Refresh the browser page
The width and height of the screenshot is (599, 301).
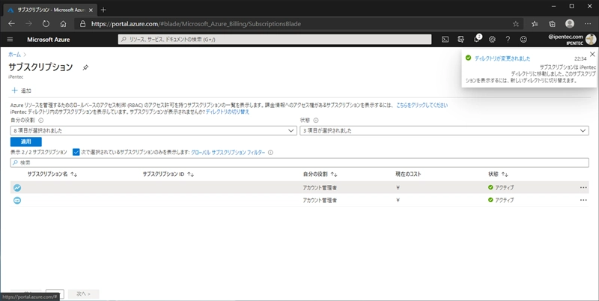point(46,24)
